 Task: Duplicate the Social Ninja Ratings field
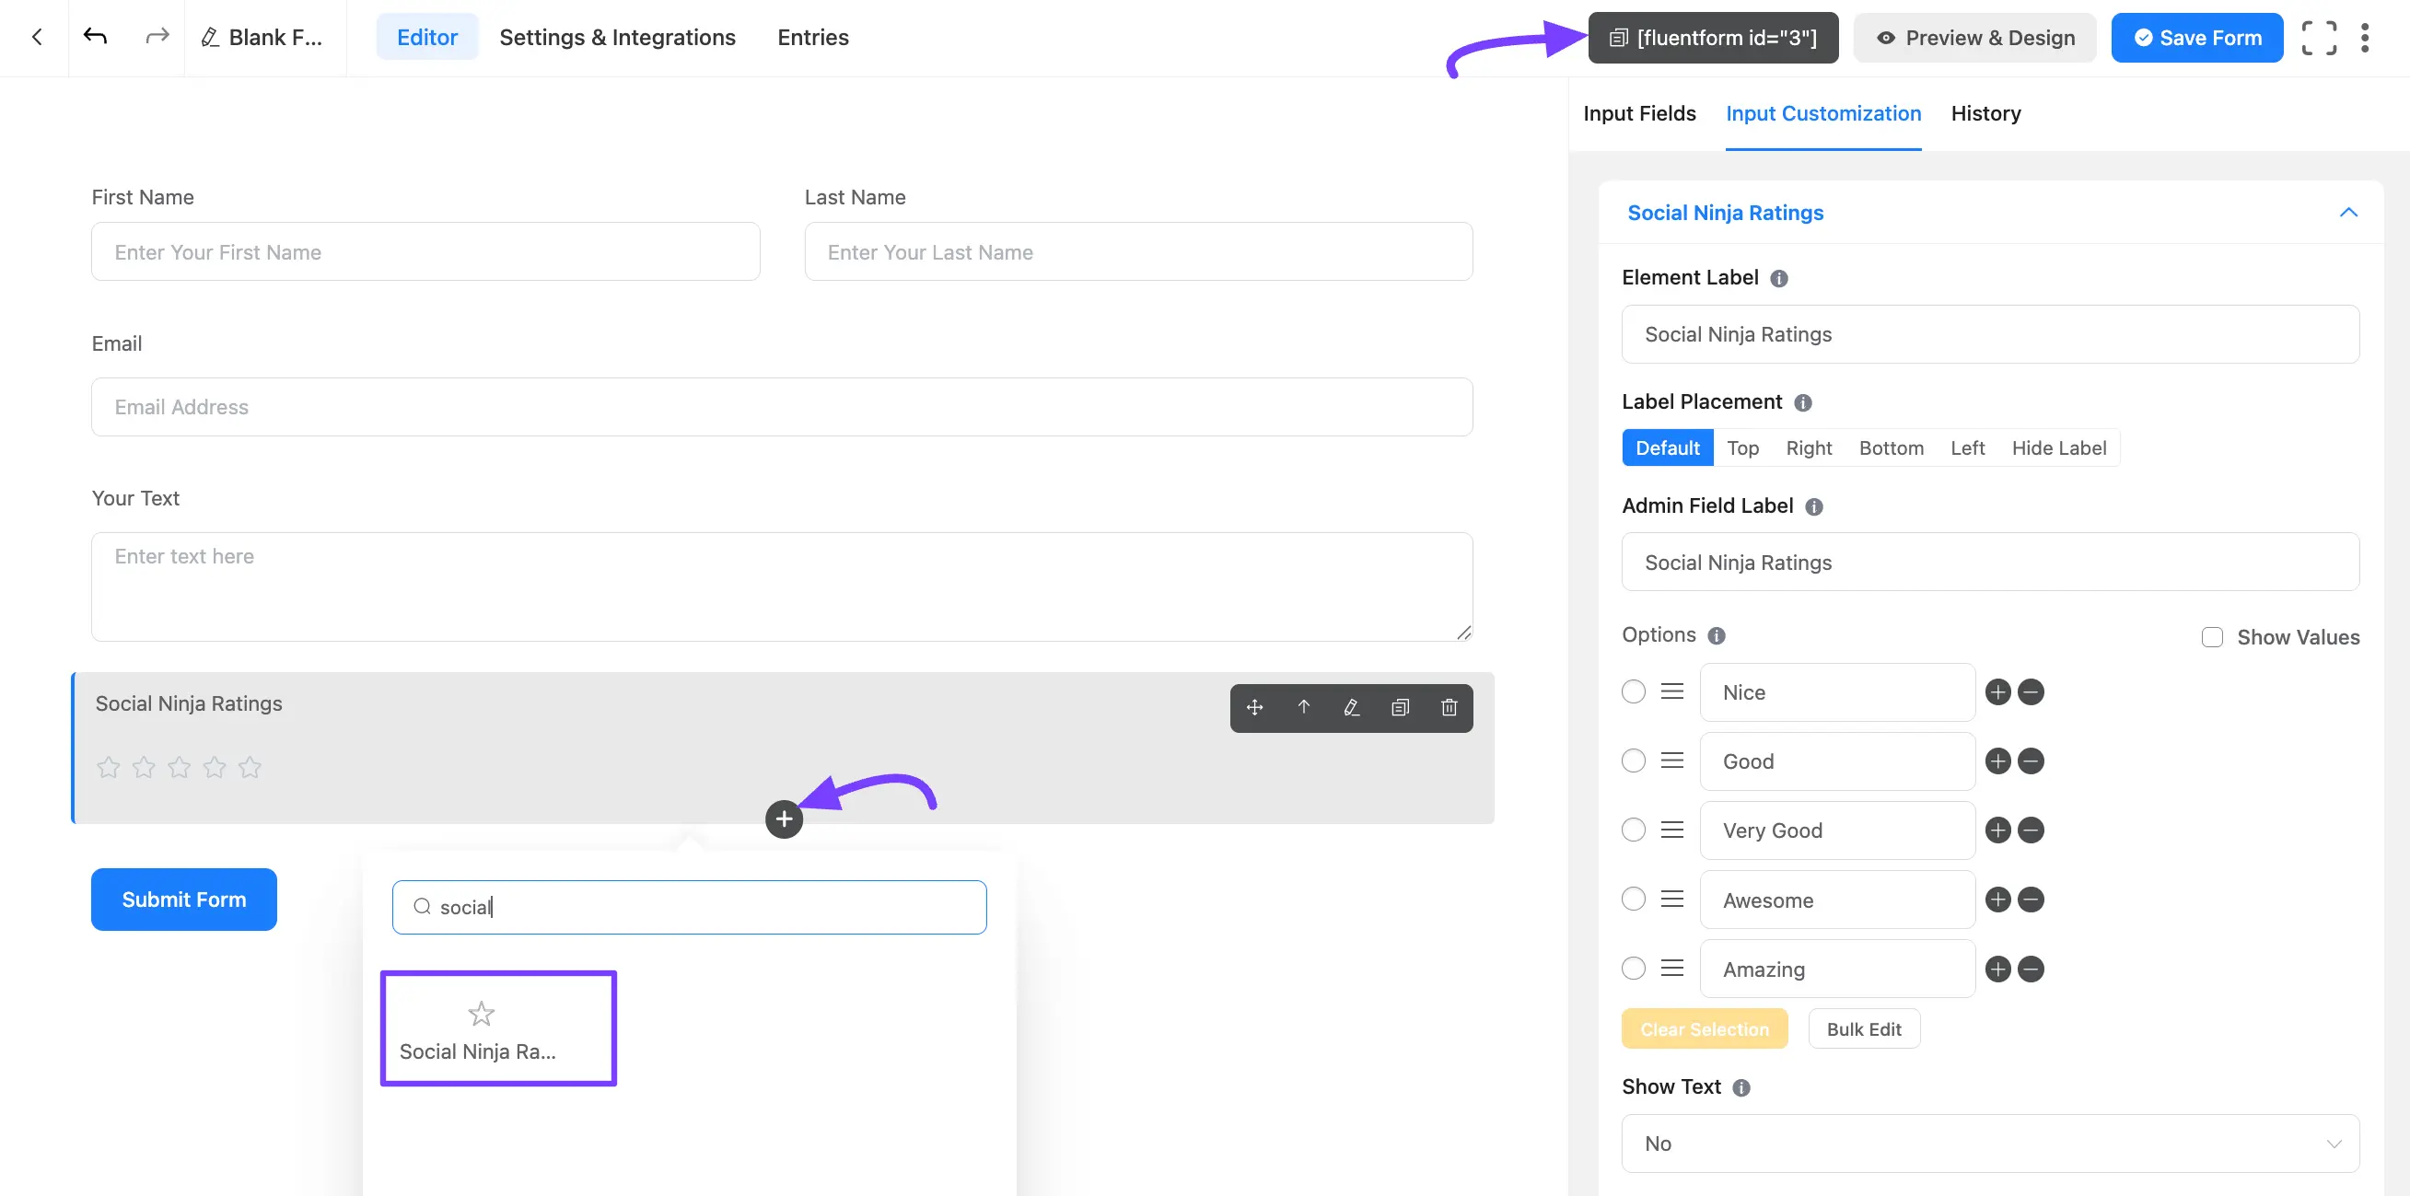pos(1401,708)
